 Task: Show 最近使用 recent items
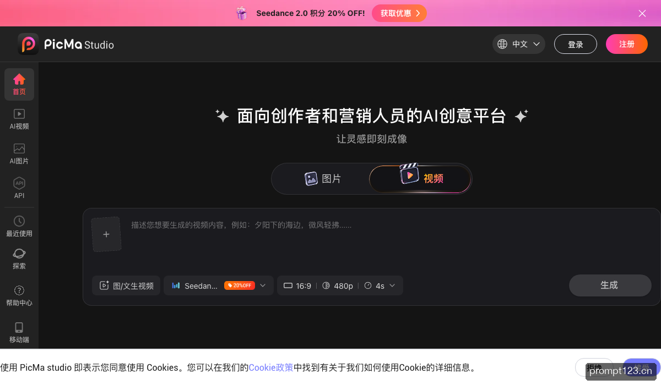point(19,226)
